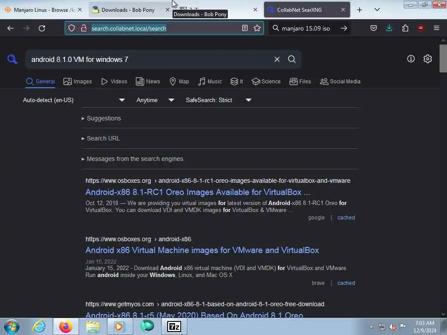Open the Pocket save icon
The image size is (447, 335).
(374, 28)
